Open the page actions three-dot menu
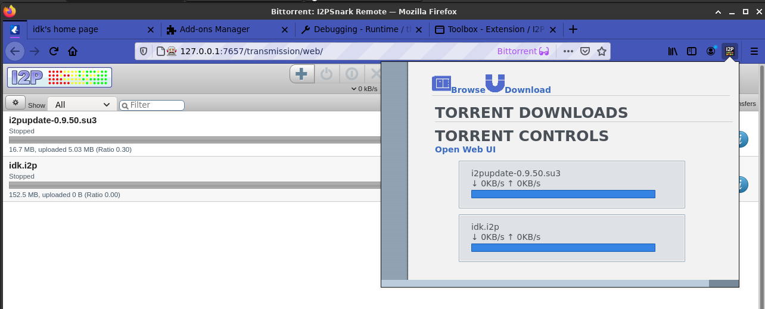Screen dimensions: 765x309 [568, 51]
